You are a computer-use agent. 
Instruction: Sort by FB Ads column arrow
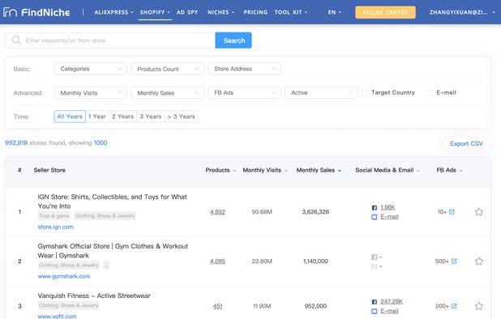460,171
